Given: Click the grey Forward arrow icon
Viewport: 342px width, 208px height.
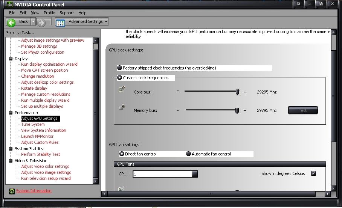Looking at the screenshot, I should [41, 23].
